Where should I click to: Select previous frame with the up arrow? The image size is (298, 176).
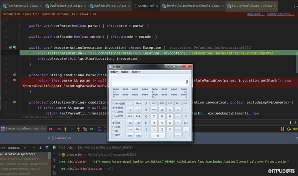pyautogui.click(x=34, y=148)
